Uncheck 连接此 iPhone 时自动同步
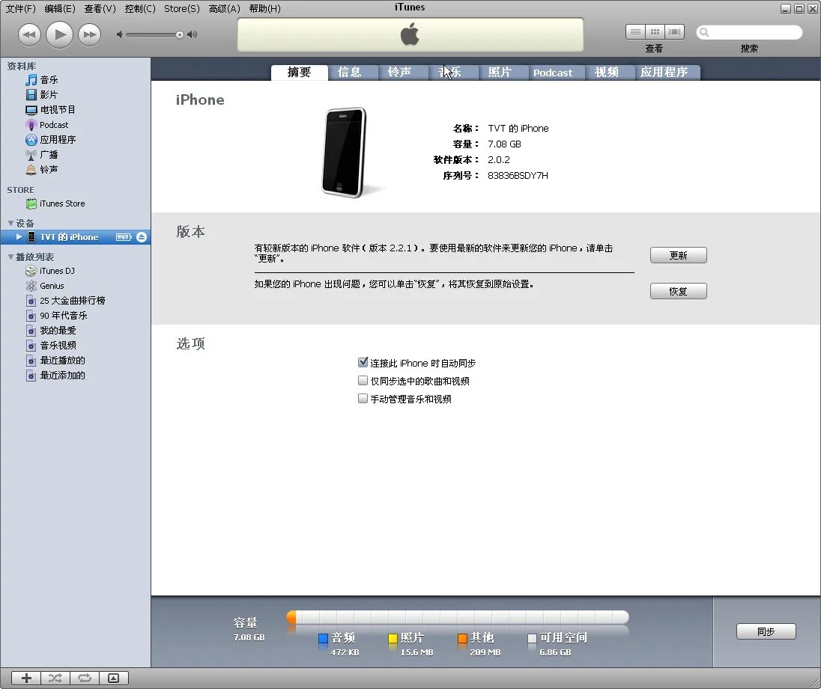The width and height of the screenshot is (821, 689). (x=363, y=362)
